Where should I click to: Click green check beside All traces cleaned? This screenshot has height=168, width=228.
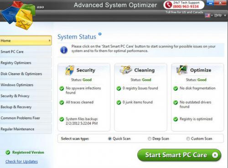pos(62,102)
